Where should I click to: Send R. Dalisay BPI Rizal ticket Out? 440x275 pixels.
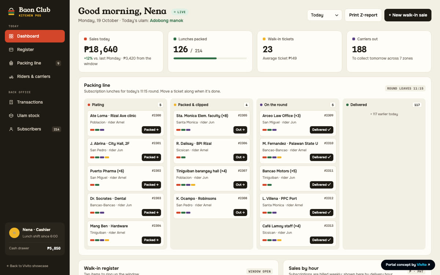click(x=240, y=157)
